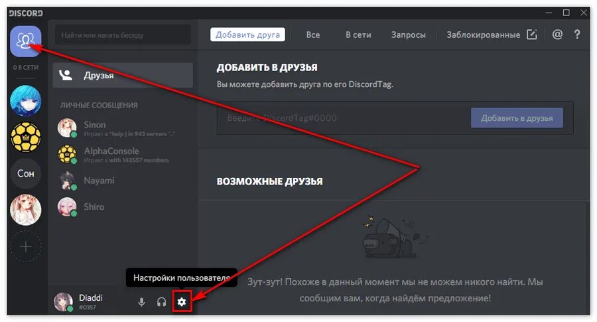597x322 pixels.
Task: Minimize the Discord window
Action: [549, 13]
